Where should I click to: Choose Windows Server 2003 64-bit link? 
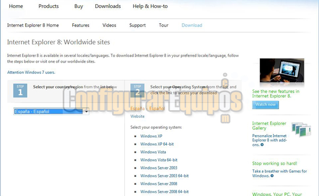[x=164, y=175]
